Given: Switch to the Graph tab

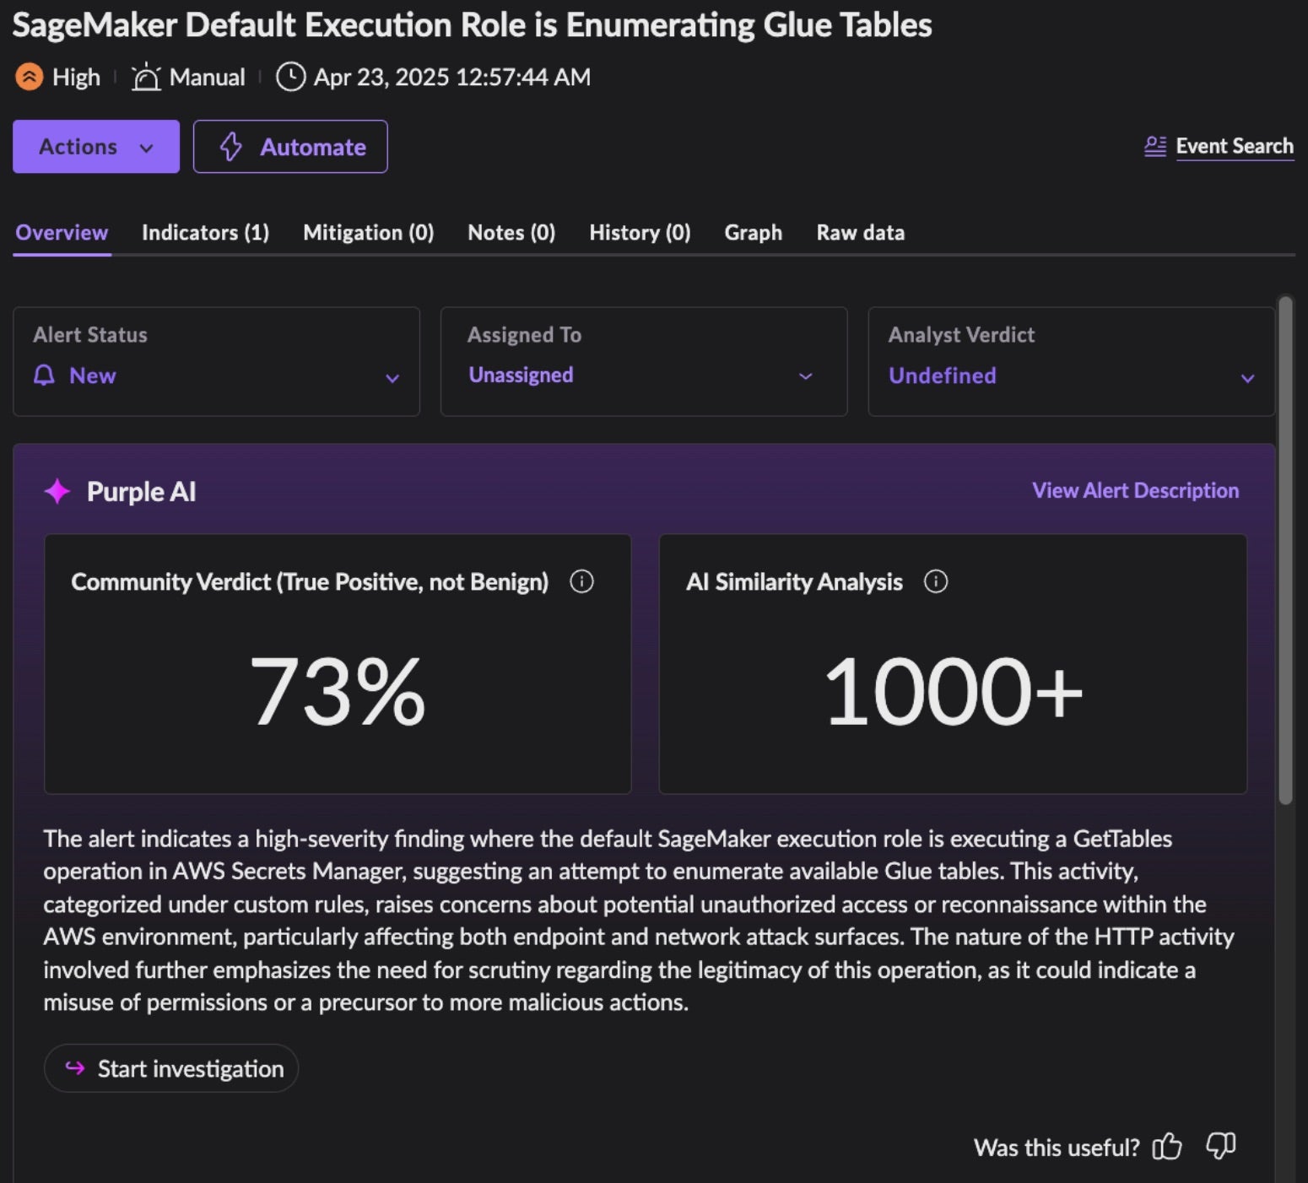Looking at the screenshot, I should (753, 233).
